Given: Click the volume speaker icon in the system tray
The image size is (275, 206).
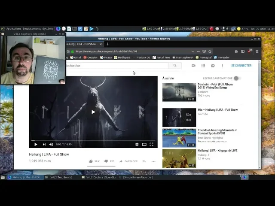Looking at the screenshot, I should (x=227, y=29).
